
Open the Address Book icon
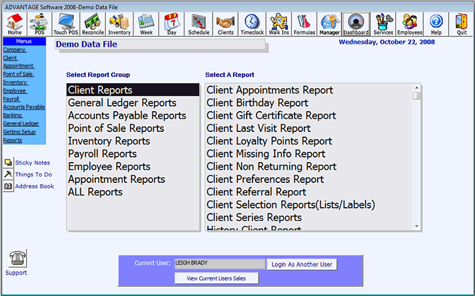click(x=8, y=186)
